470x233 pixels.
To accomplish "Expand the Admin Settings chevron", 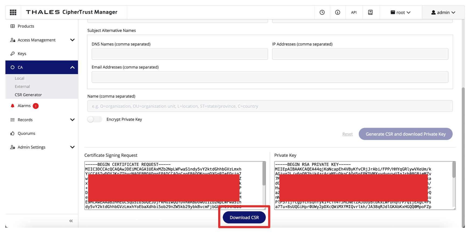I will [72, 147].
